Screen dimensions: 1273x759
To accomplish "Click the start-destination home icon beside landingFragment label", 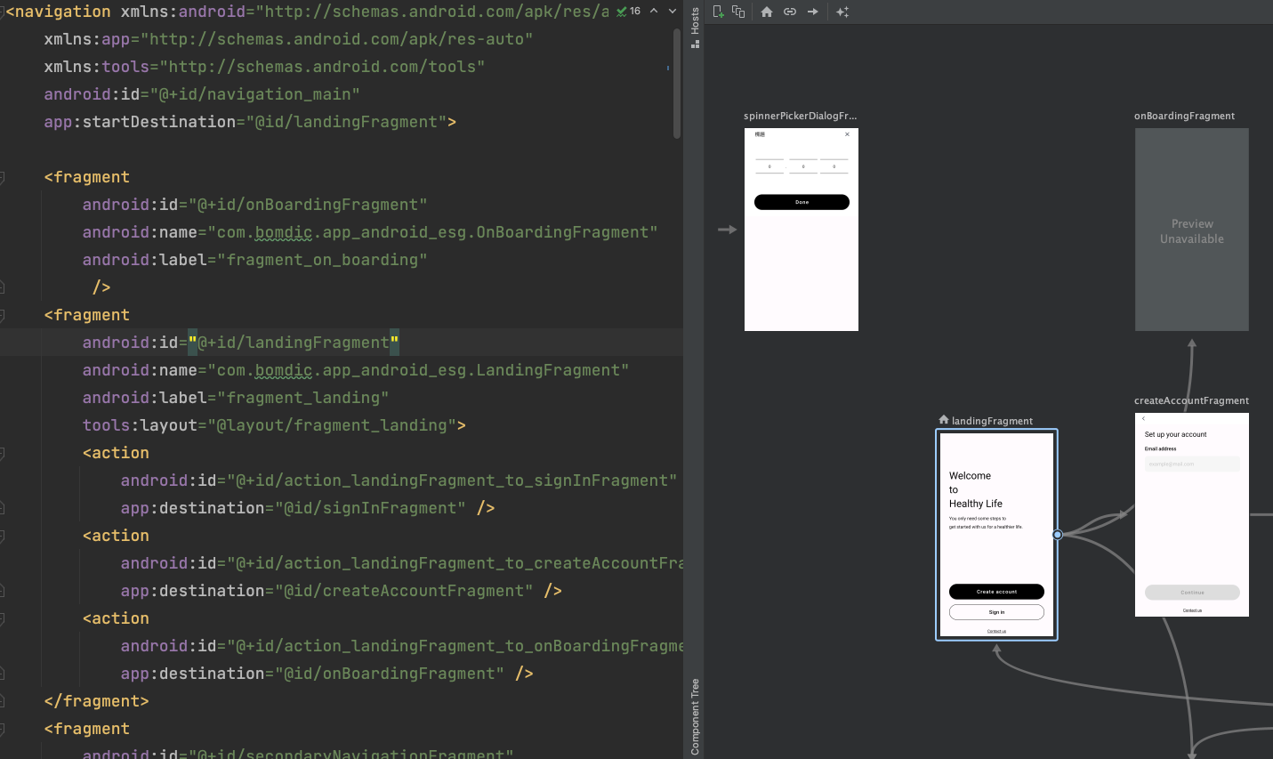I will pos(943,419).
